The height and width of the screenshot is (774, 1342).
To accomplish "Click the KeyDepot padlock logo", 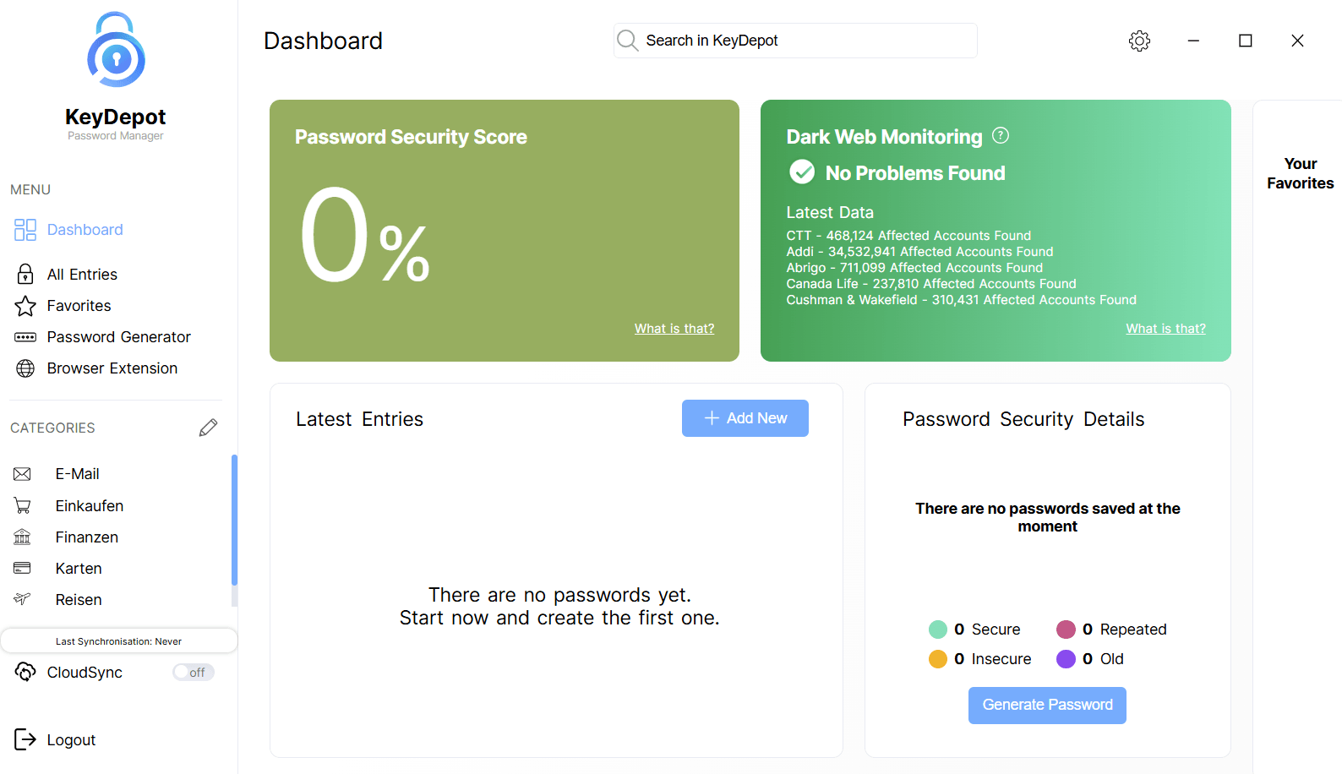I will pyautogui.click(x=116, y=50).
